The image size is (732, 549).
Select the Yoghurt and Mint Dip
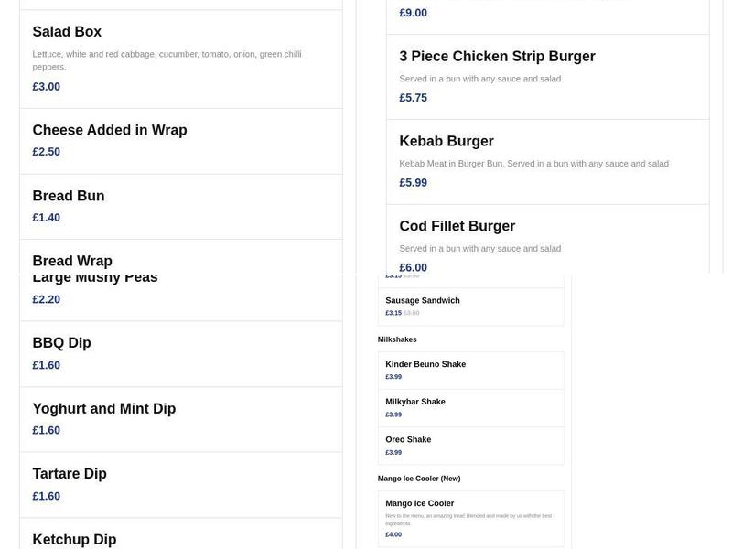coord(104,408)
